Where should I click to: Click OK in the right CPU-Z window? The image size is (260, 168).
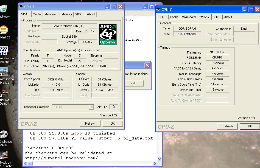tap(250, 126)
